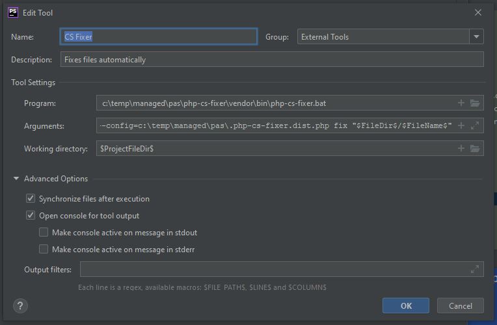Expand the Arguments field editor
Image resolution: width=497 pixels, height=325 pixels.
(475, 125)
